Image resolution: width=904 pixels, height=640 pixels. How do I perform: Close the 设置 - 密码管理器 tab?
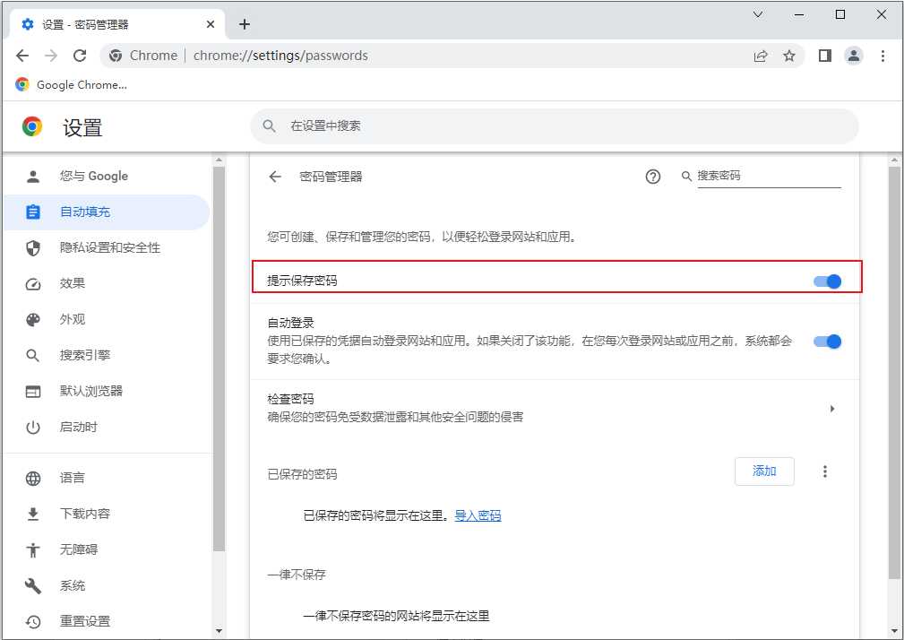211,24
